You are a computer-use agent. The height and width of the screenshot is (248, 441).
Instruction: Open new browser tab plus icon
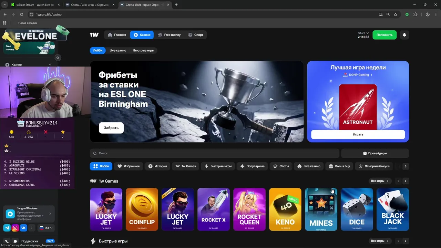[x=176, y=5]
